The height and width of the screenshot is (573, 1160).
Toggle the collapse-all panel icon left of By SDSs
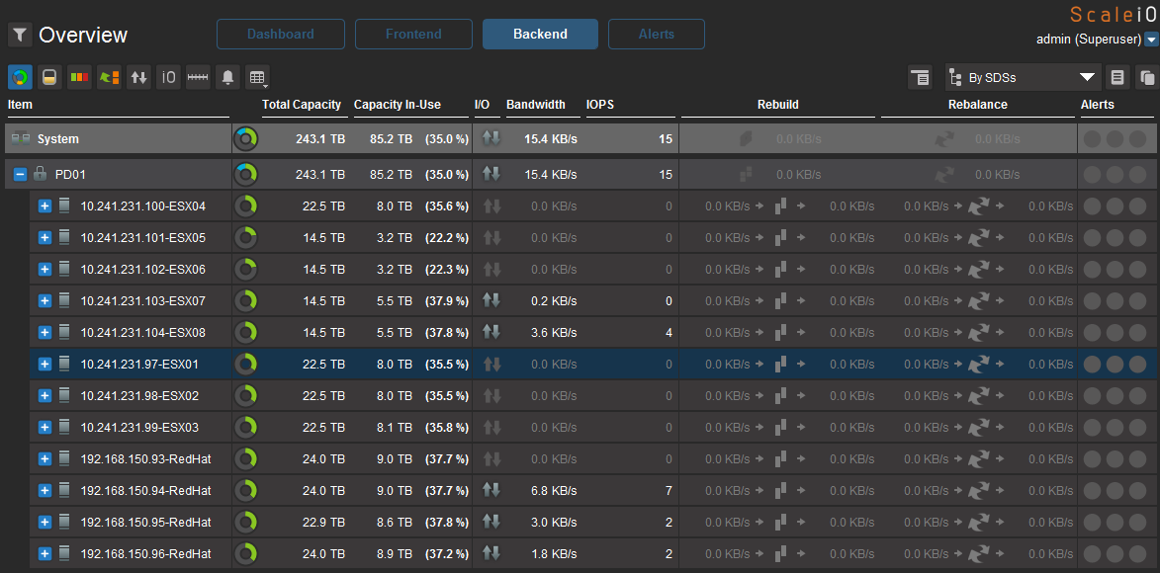[920, 77]
